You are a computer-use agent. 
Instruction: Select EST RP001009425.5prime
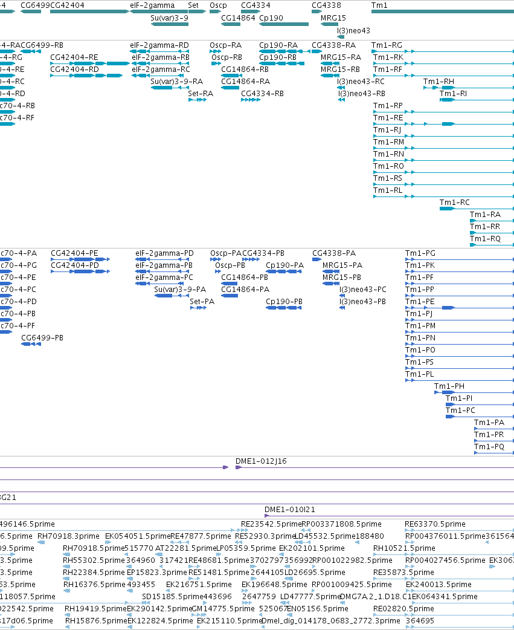point(352,584)
